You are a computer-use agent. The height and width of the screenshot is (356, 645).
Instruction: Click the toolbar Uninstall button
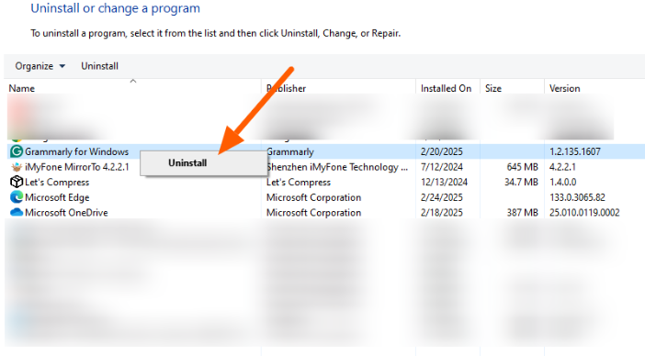coord(99,66)
